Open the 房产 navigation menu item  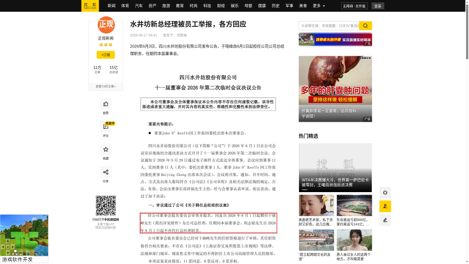(152, 6)
